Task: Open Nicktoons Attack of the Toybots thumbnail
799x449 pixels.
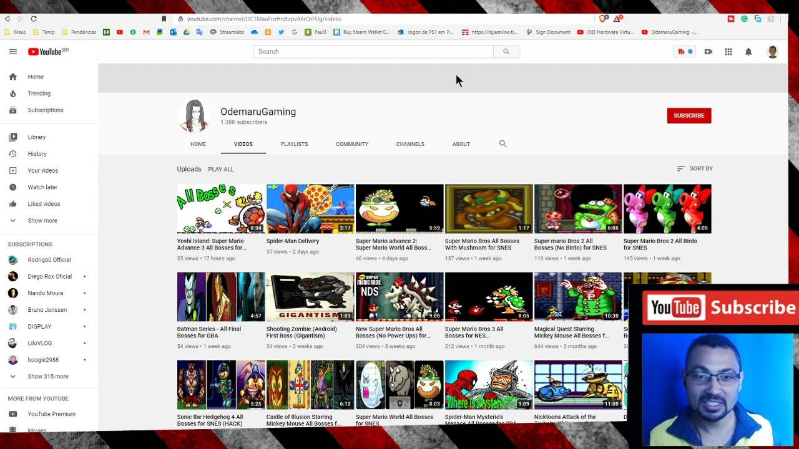Action: coord(578,385)
